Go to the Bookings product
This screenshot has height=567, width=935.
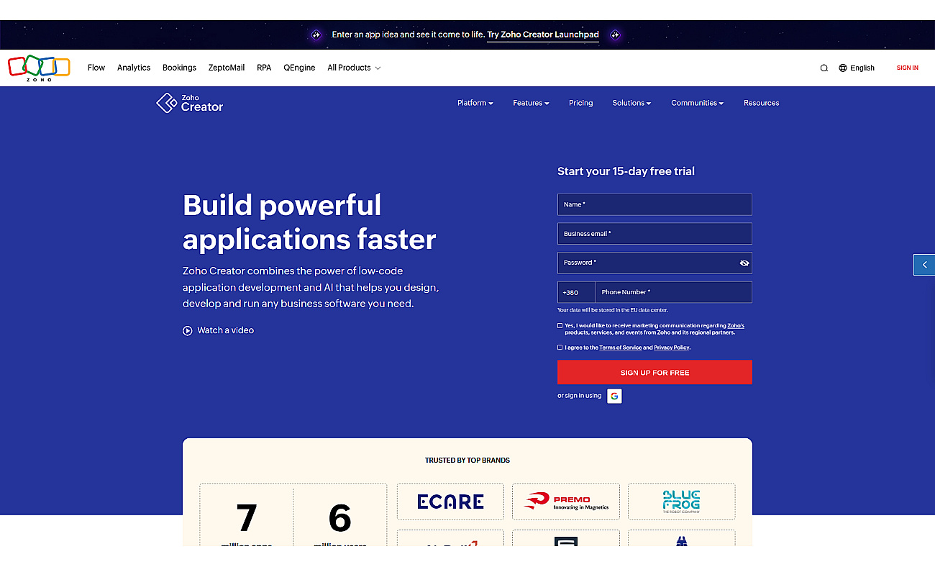[x=179, y=68]
